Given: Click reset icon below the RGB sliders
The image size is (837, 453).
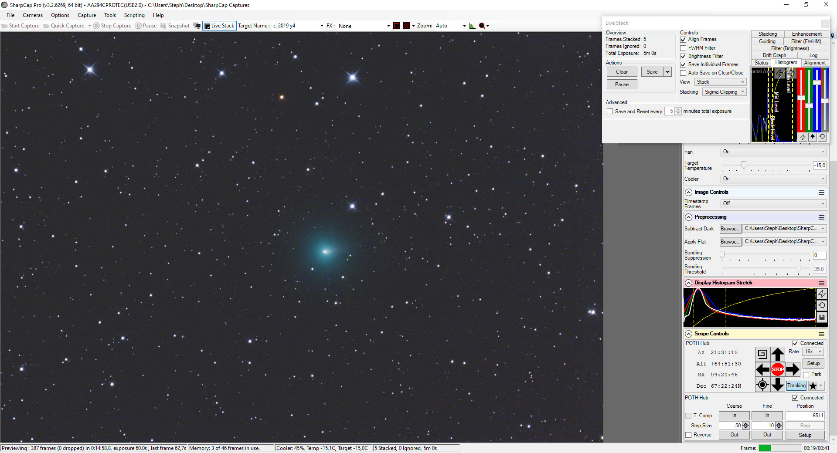Looking at the screenshot, I should [822, 137].
